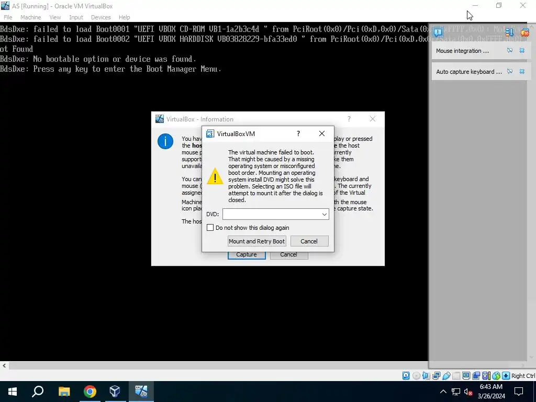Dismiss the Mouse integration notification
This screenshot has width=536, height=402.
coord(522,51)
